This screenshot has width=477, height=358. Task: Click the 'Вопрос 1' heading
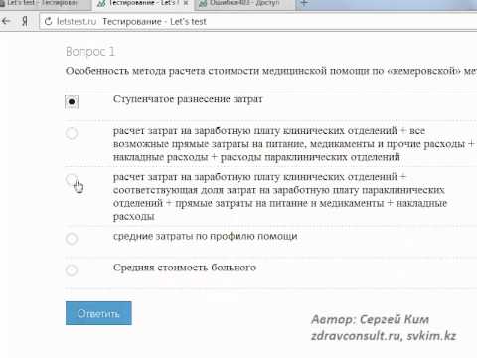[x=90, y=52]
